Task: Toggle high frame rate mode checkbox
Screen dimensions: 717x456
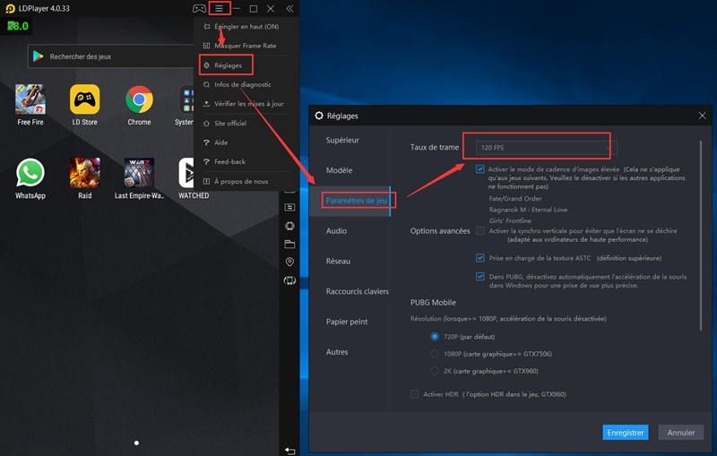Action: click(x=479, y=169)
